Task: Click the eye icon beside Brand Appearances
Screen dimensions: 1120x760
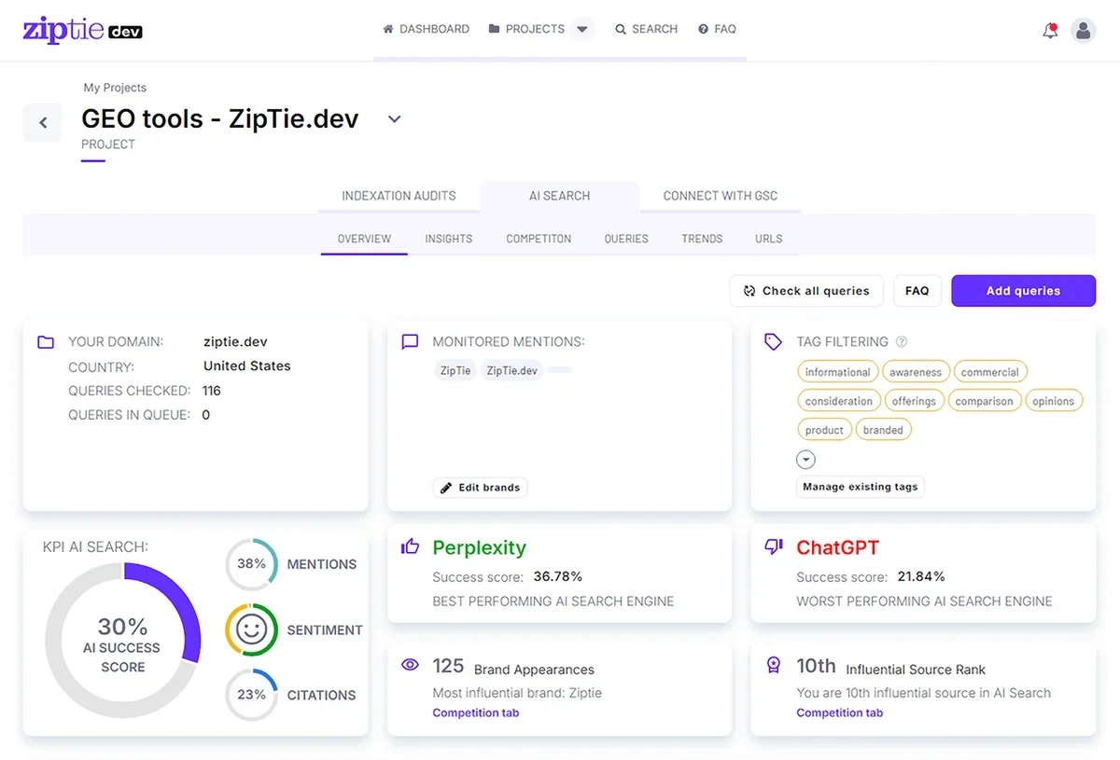Action: coord(410,665)
